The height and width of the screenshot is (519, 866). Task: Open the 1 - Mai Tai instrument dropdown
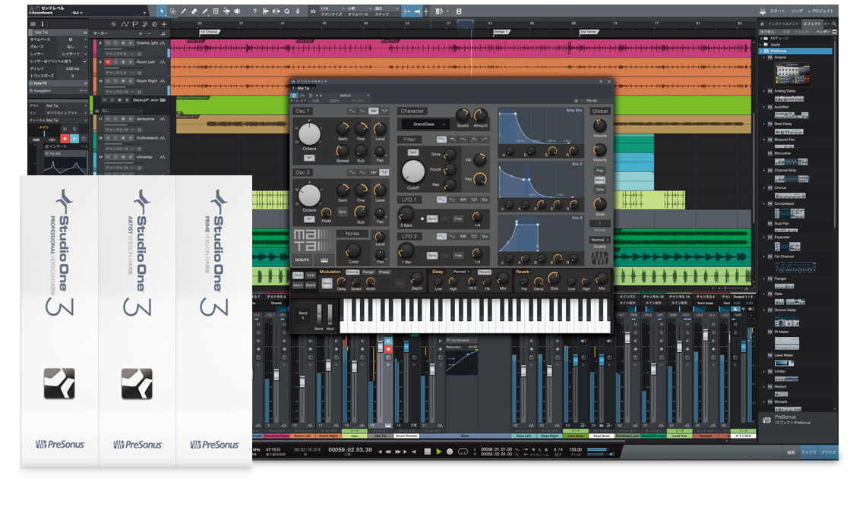[302, 88]
